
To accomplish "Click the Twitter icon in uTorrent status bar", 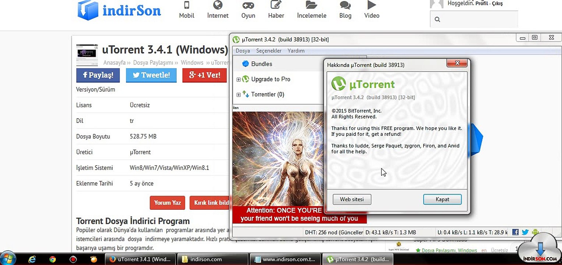I will [525, 232].
